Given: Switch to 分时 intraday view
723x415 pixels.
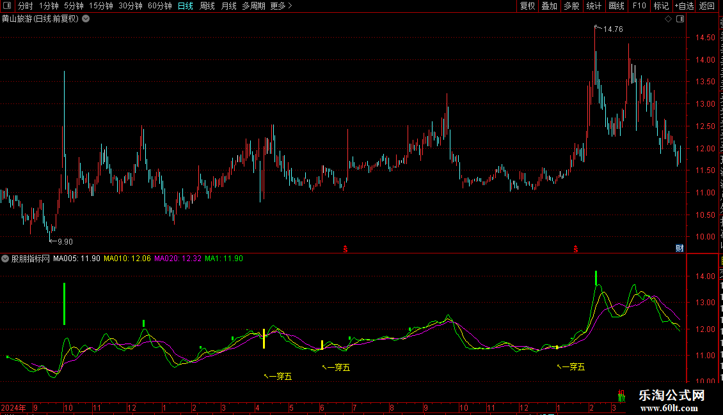Looking at the screenshot, I should point(26,6).
